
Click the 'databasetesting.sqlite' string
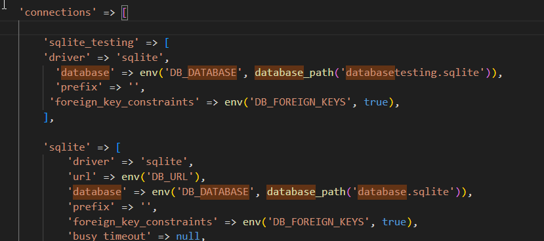click(413, 73)
